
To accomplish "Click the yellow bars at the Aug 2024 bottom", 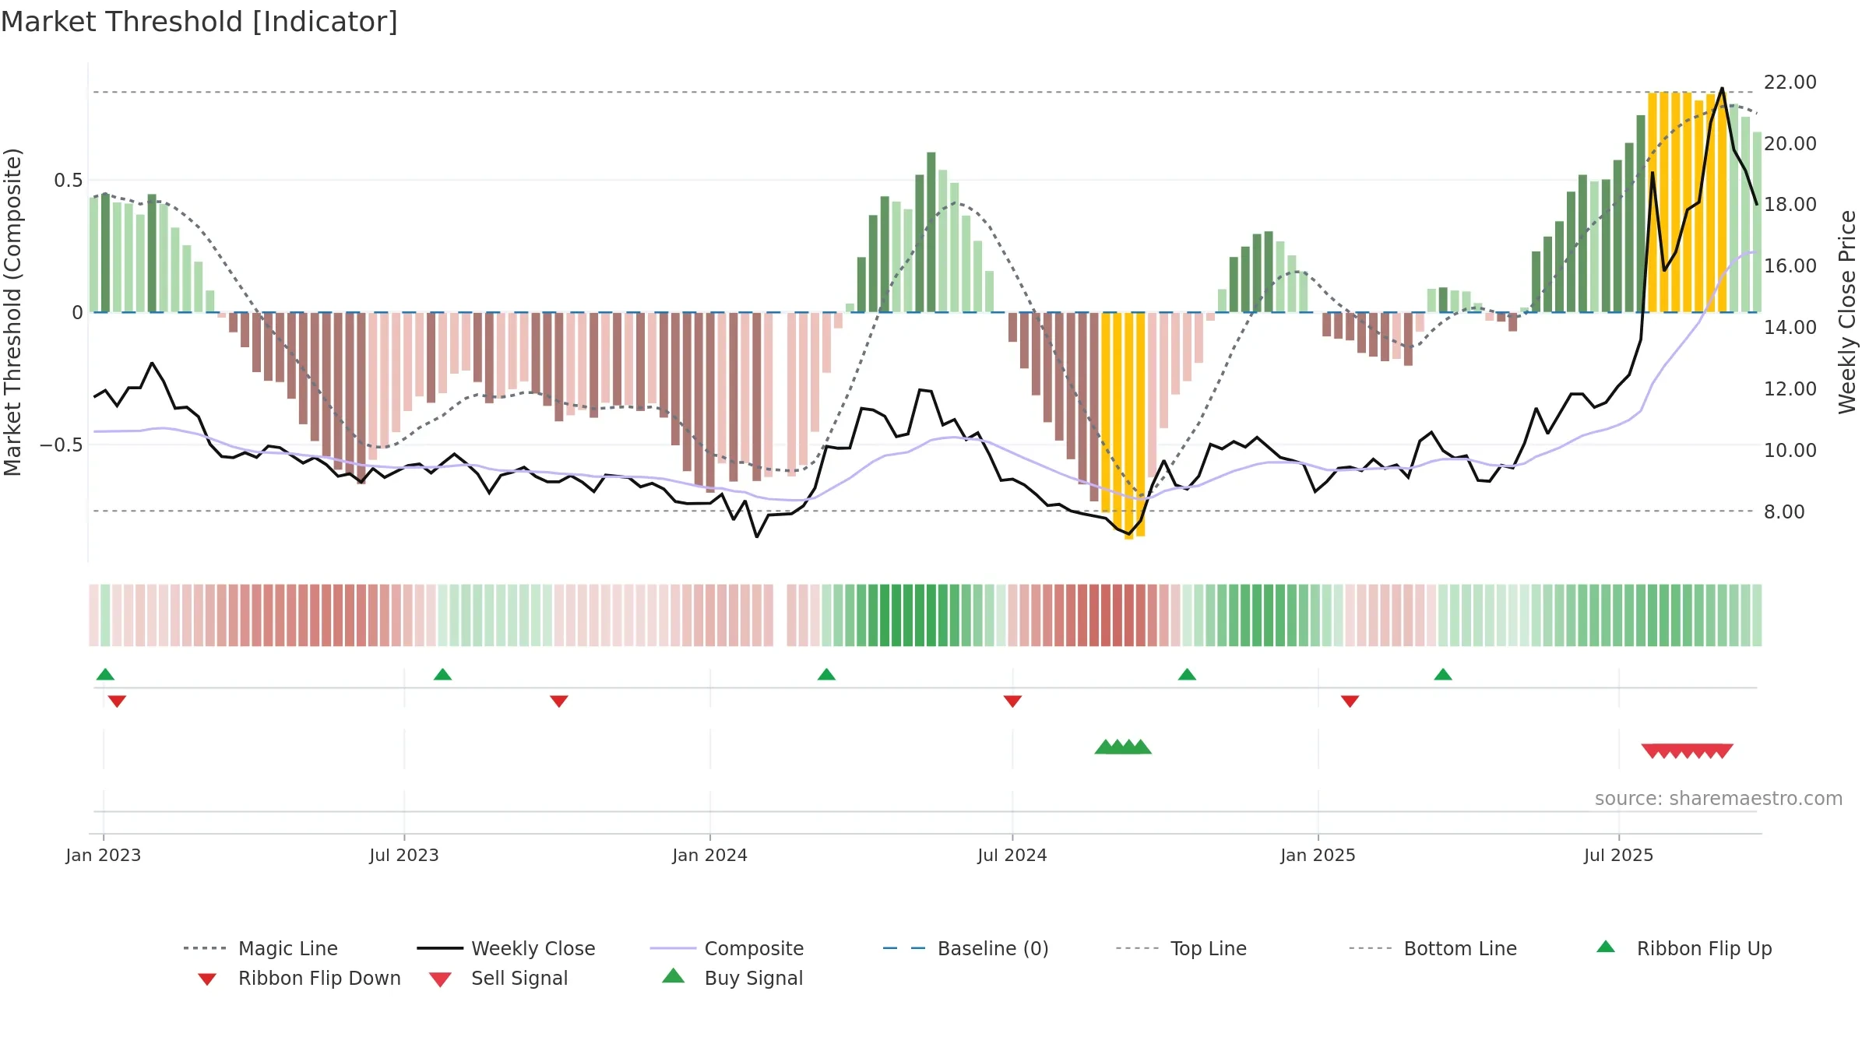I will (1123, 425).
